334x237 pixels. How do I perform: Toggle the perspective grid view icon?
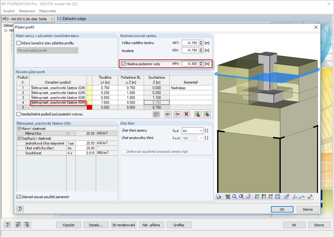(248, 197)
